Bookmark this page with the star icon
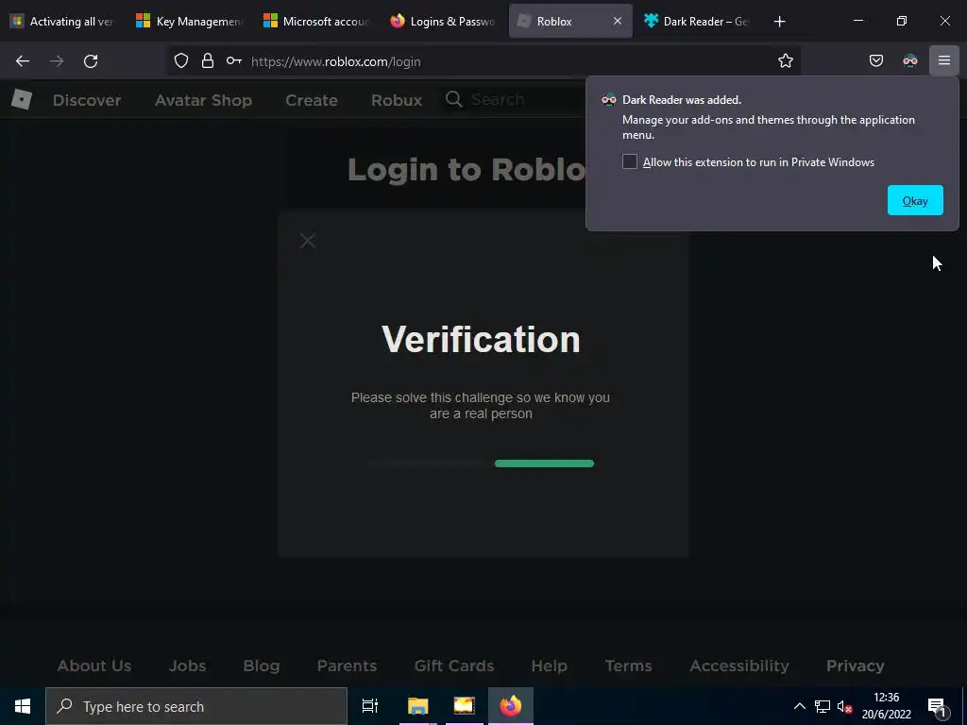 [x=785, y=61]
